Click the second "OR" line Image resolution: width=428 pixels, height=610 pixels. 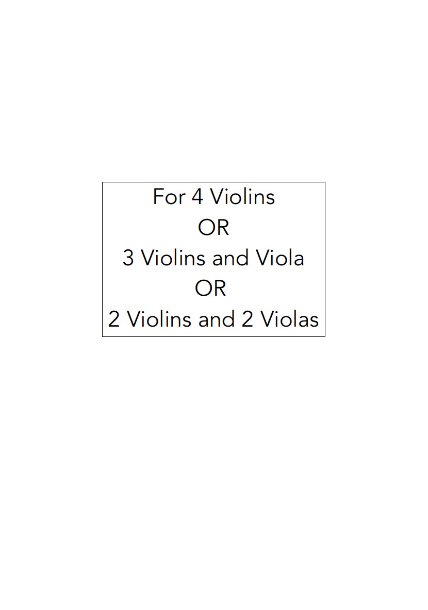pos(210,289)
